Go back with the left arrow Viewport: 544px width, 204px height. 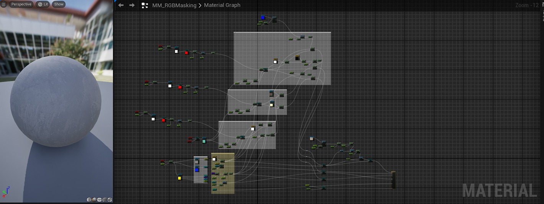coord(121,5)
